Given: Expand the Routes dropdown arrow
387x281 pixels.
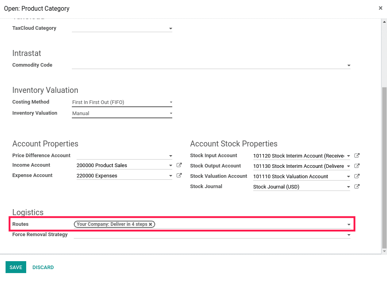Looking at the screenshot, I should [349, 225].
